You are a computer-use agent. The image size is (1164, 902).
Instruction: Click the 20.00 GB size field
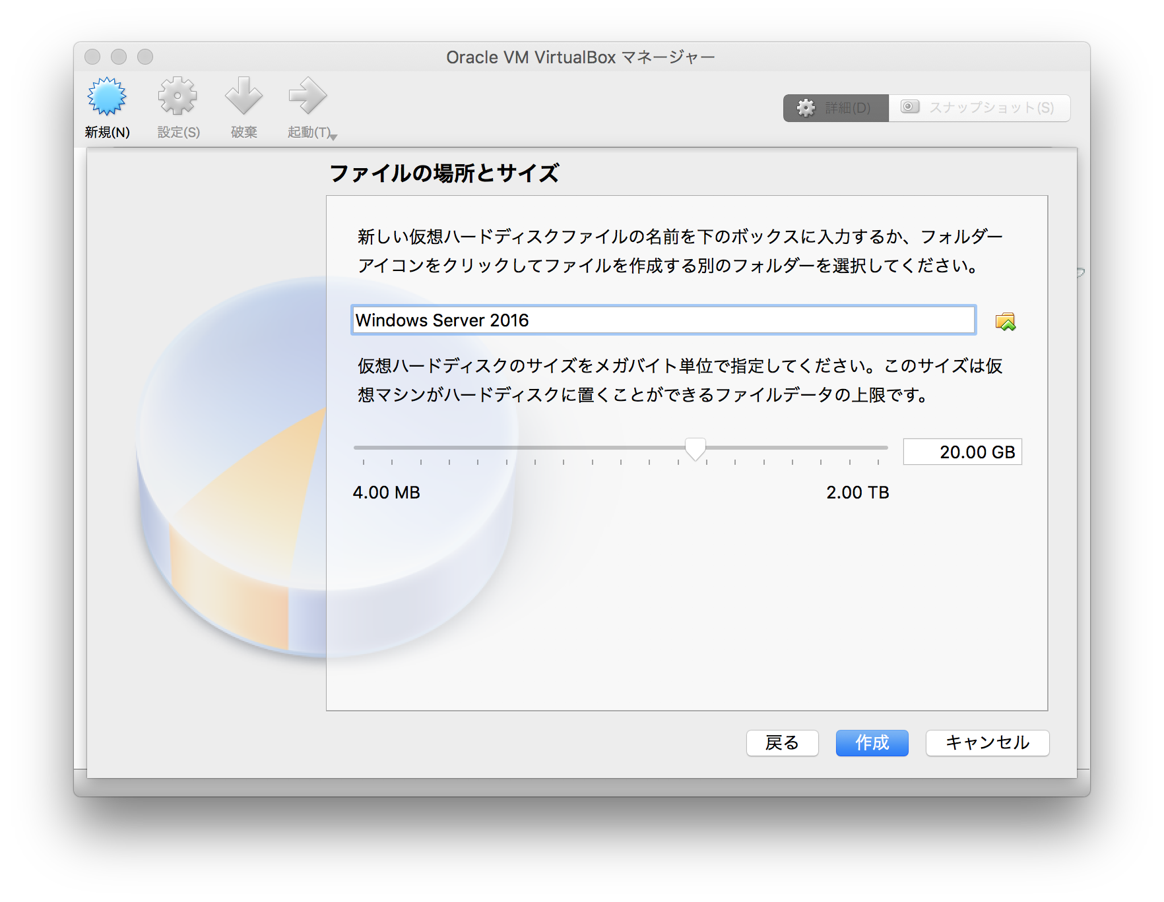(962, 452)
